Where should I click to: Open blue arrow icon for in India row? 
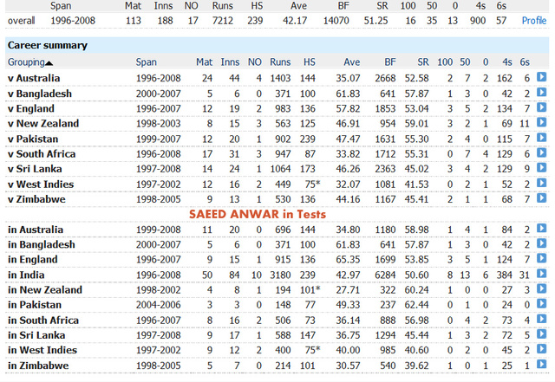point(541,275)
